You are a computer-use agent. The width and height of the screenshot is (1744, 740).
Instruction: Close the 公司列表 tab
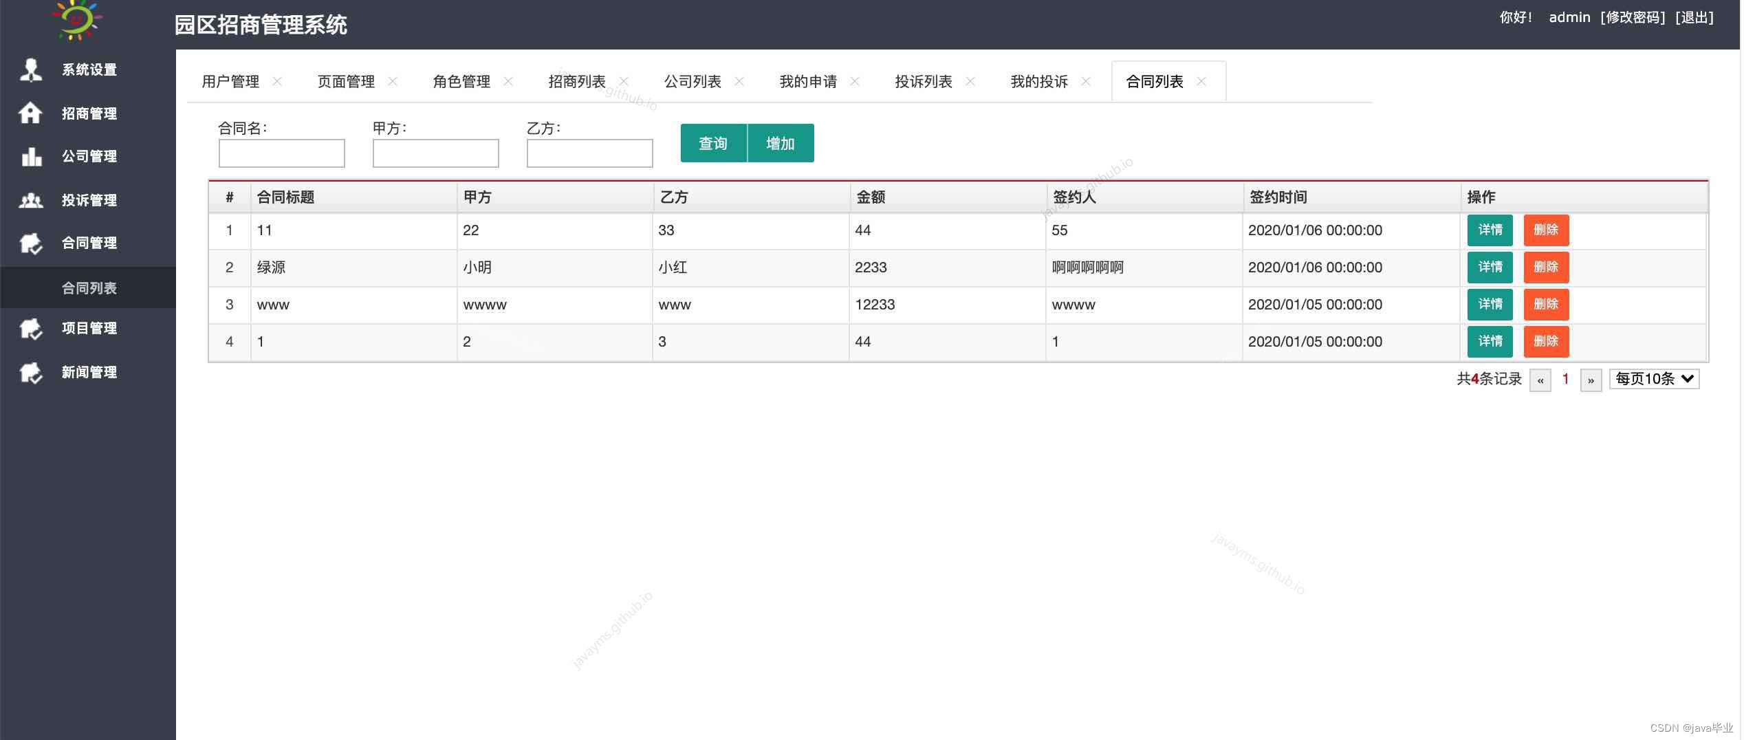739,81
